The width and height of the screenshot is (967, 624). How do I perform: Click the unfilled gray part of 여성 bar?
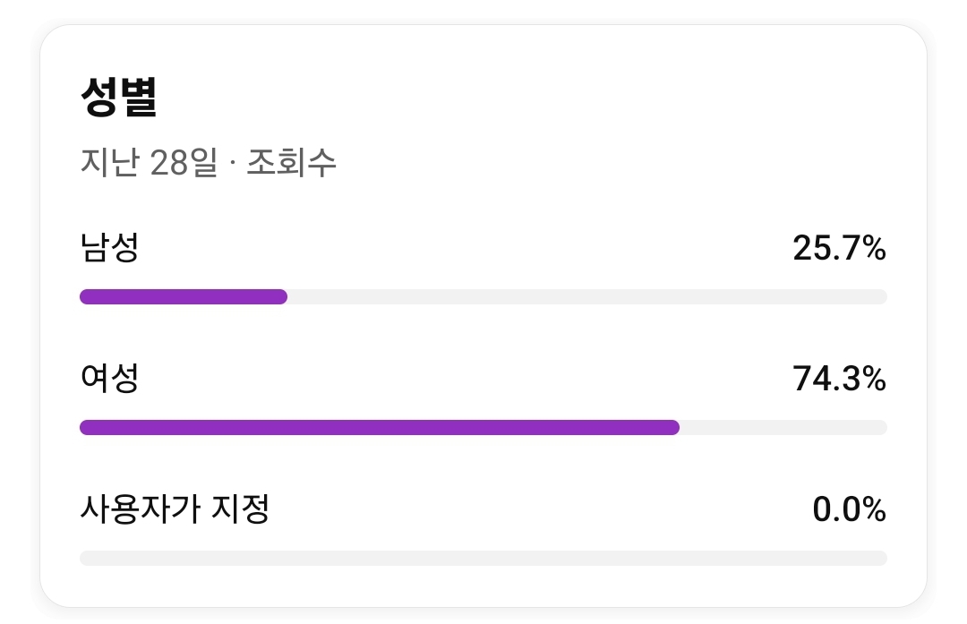click(x=783, y=428)
